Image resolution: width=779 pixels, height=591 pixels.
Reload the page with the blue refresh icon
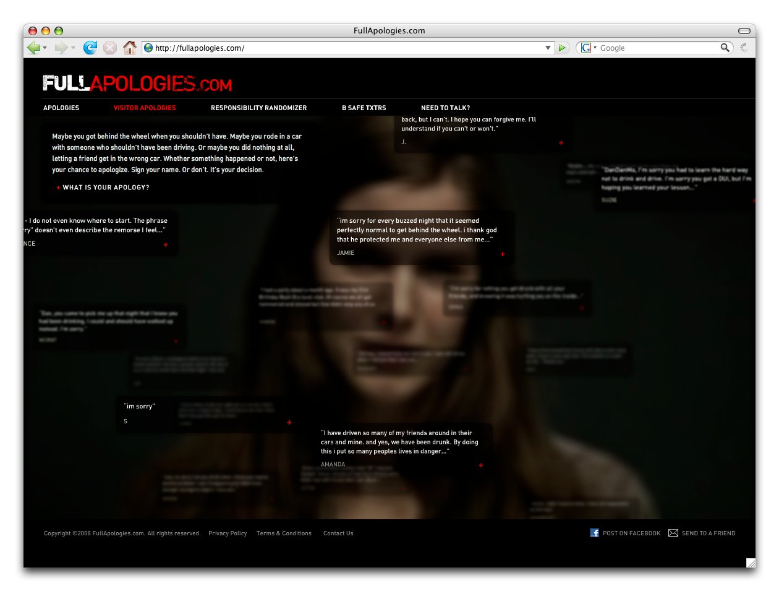pyautogui.click(x=90, y=48)
